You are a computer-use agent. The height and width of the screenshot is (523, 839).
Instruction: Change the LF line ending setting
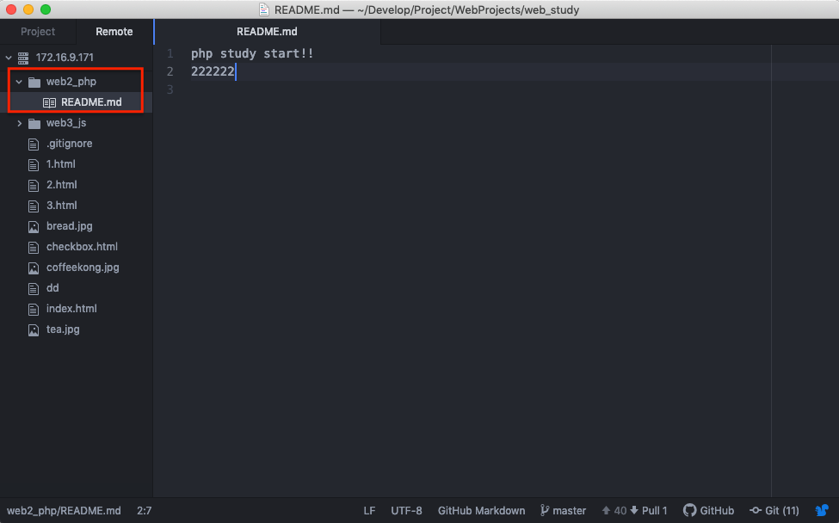point(369,511)
